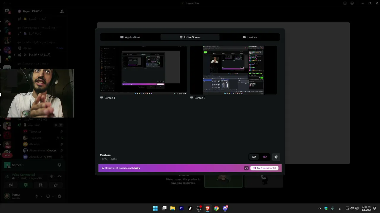Deafen using the headphones icon
The image size is (380, 213).
pos(48,196)
